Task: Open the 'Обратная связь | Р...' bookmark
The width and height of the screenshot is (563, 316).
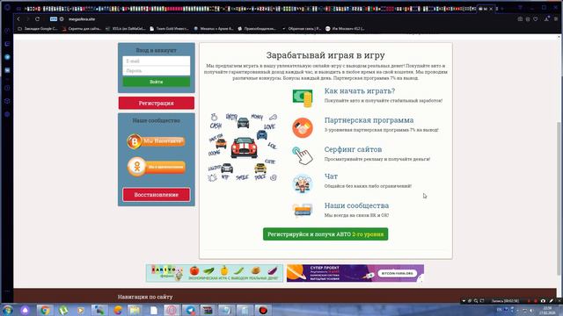Action: [x=302, y=29]
